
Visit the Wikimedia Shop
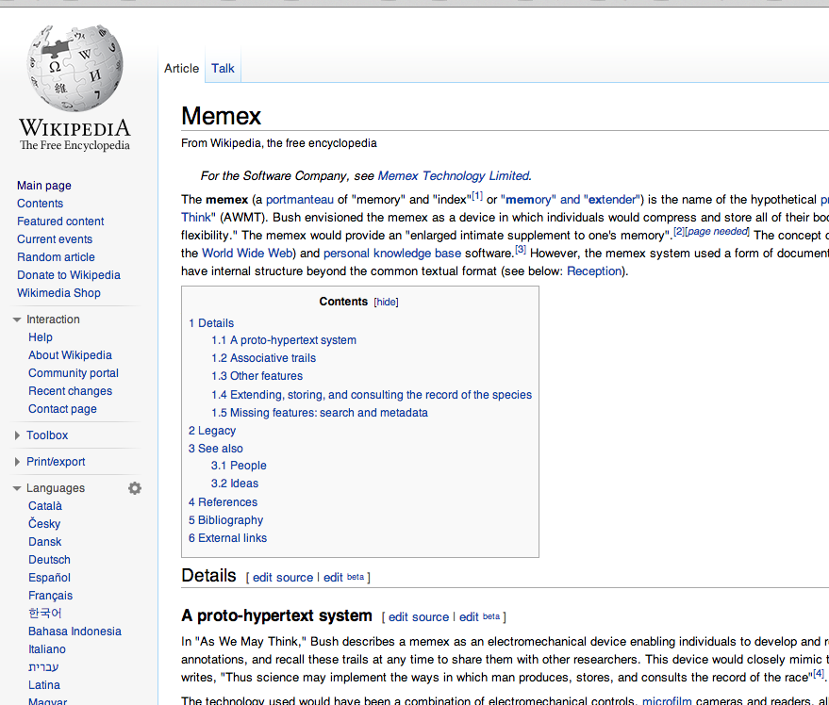click(x=58, y=293)
